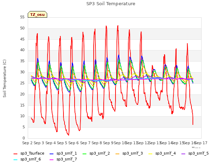222x166 pixels.
Task: Click the 5 y-axis tick label
Action: click(x=24, y=127)
